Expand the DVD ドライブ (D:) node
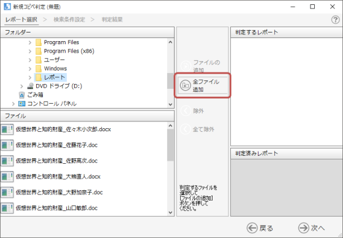Viewport: 343px width, 238px height. click(x=21, y=86)
